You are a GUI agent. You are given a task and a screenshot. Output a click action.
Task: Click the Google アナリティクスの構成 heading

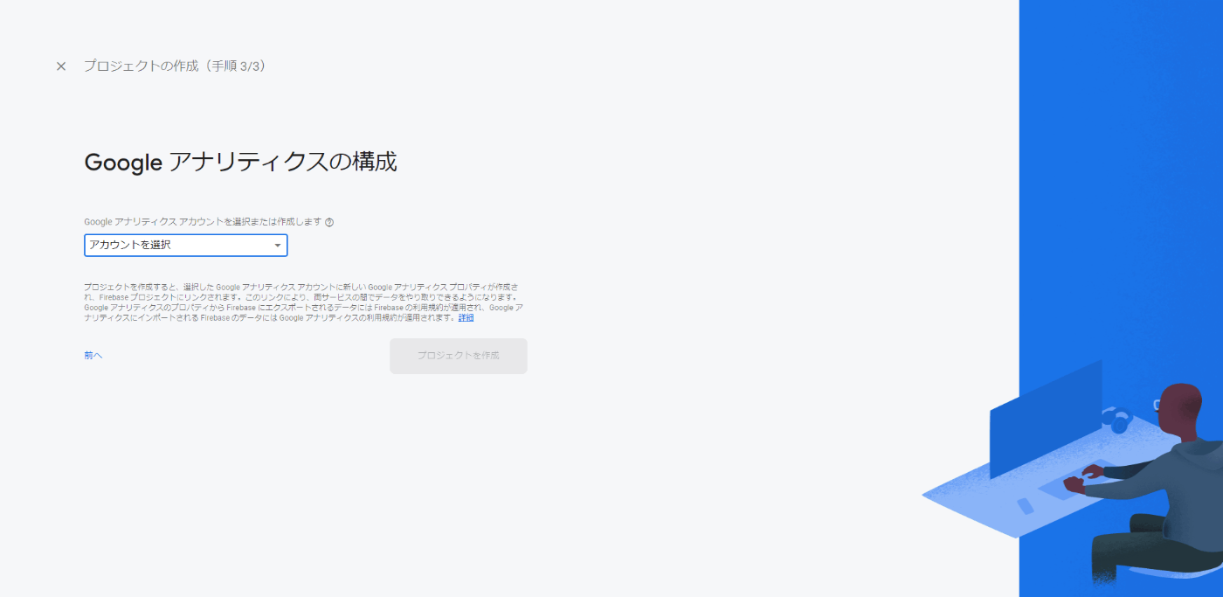pos(240,163)
